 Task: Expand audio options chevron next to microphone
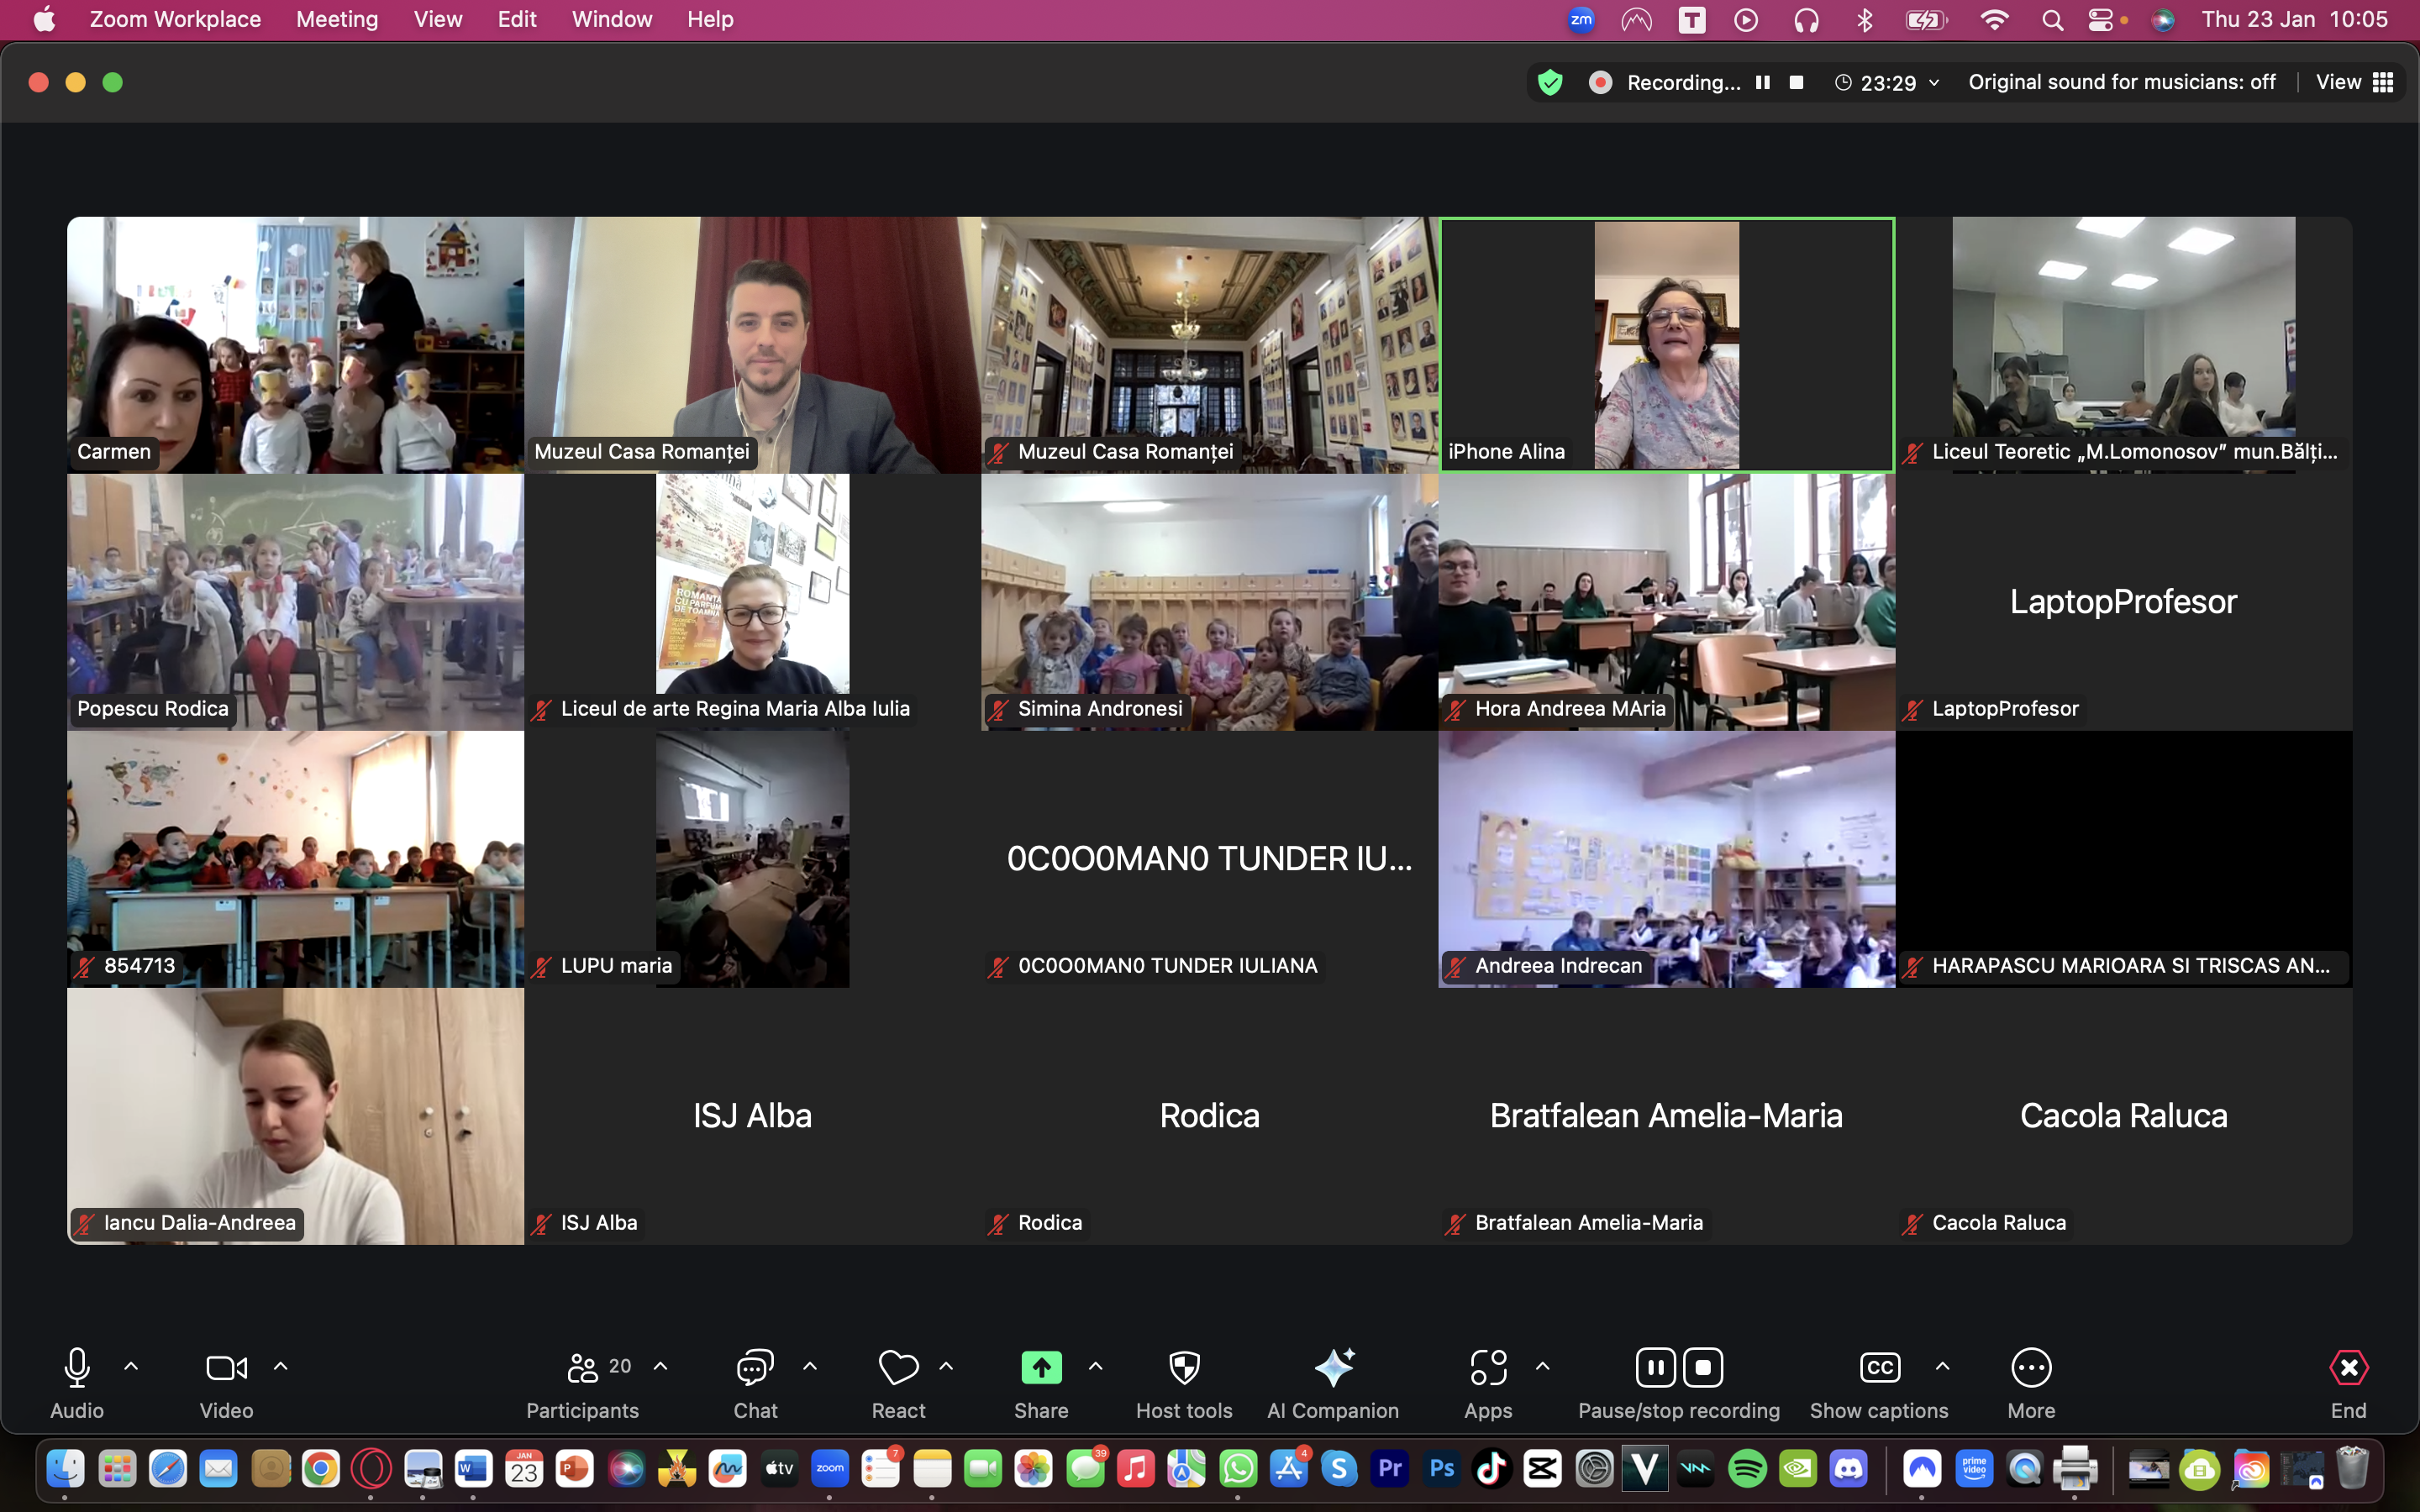point(131,1366)
